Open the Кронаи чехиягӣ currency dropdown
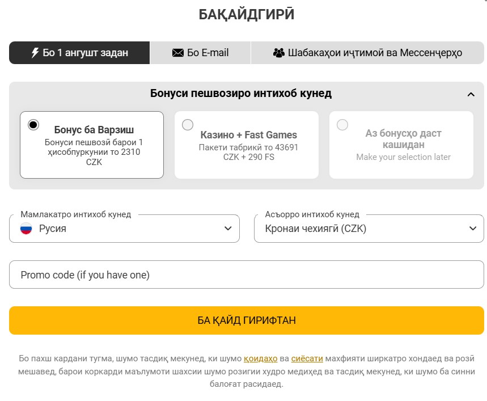Image resolution: width=487 pixels, height=401 pixels. point(369,229)
